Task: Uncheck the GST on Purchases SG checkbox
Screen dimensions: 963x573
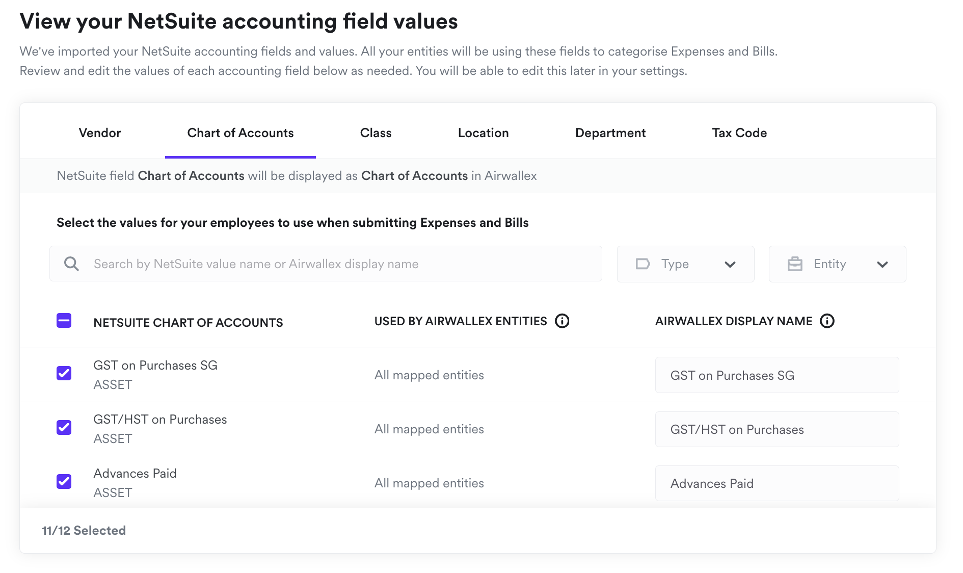Action: [64, 373]
